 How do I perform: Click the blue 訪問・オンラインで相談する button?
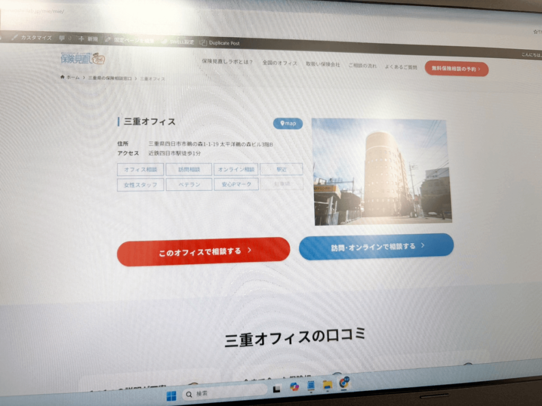tap(376, 245)
